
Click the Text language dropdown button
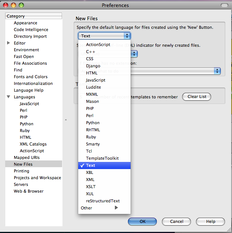point(104,36)
